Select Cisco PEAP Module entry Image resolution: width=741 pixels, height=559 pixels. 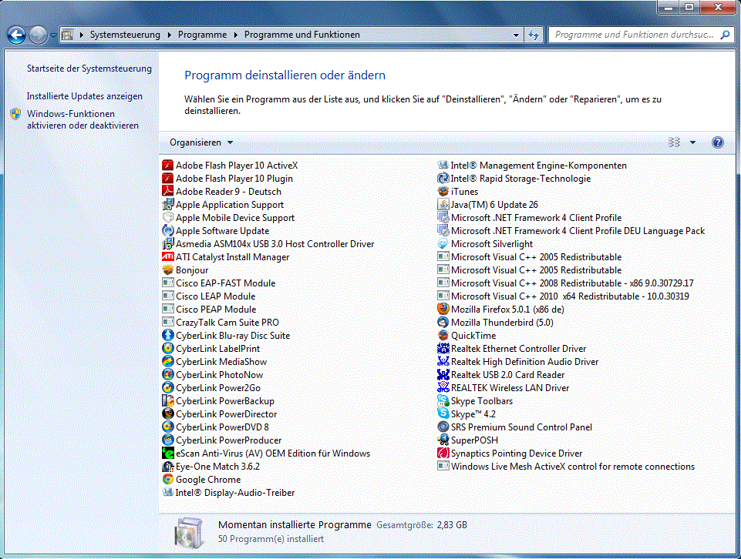pyautogui.click(x=210, y=309)
